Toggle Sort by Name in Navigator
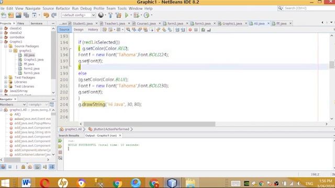The image size is (335, 188). tap(45, 167)
